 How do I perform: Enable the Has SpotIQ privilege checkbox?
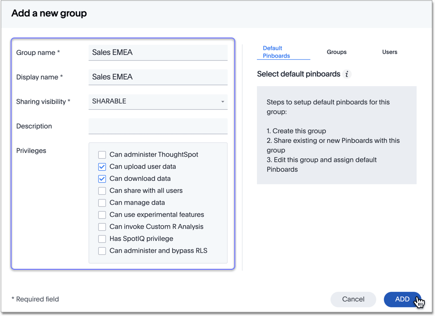coord(102,239)
